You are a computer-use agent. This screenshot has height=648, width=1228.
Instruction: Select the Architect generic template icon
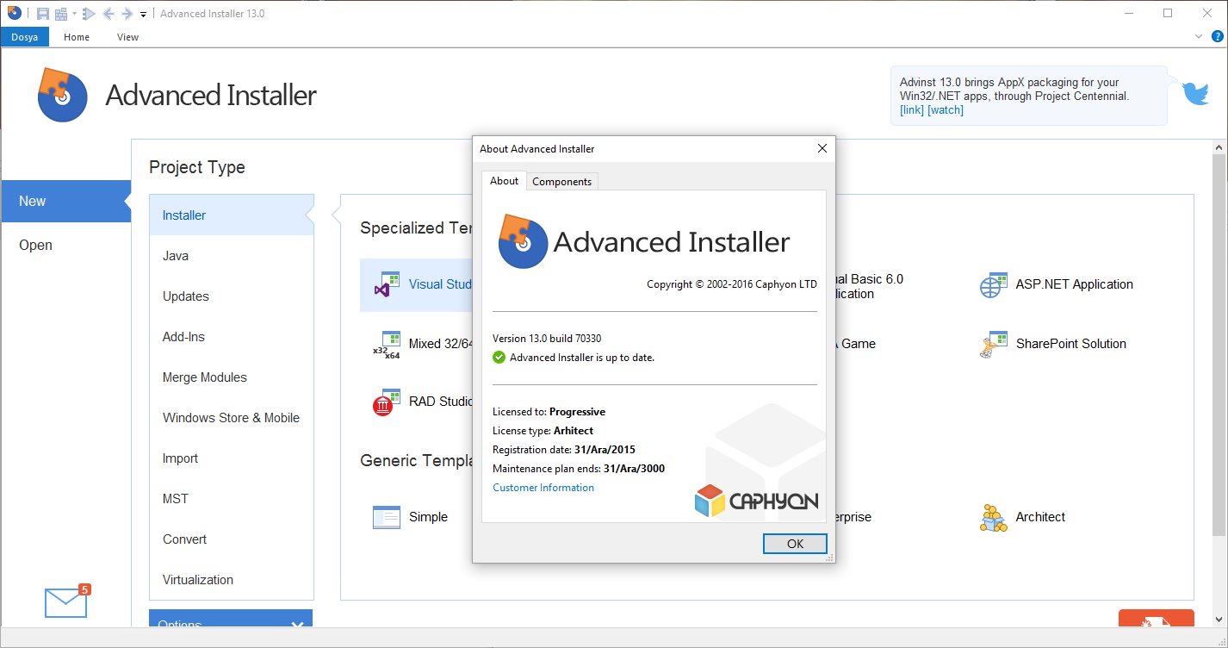point(994,517)
